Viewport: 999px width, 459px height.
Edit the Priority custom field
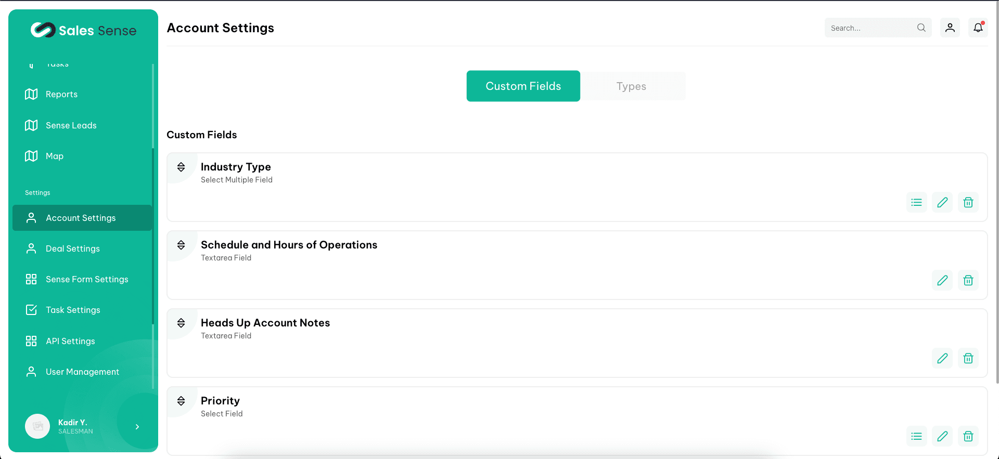942,436
